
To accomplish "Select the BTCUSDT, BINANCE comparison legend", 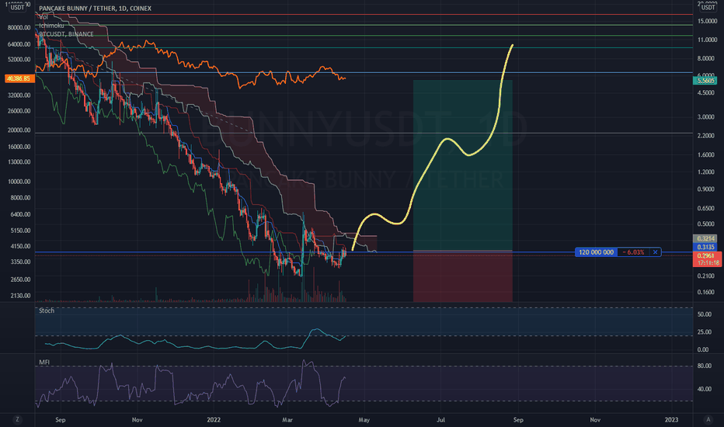I will [66, 34].
